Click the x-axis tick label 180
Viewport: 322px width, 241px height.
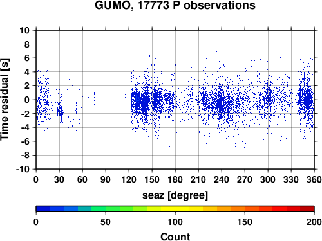click(175, 179)
